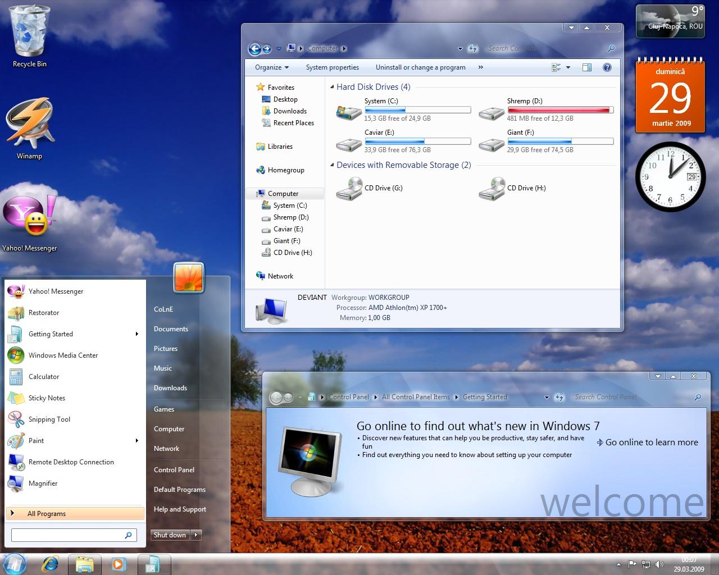
Task: Open Windows Media Center from Start menu
Action: click(x=75, y=355)
